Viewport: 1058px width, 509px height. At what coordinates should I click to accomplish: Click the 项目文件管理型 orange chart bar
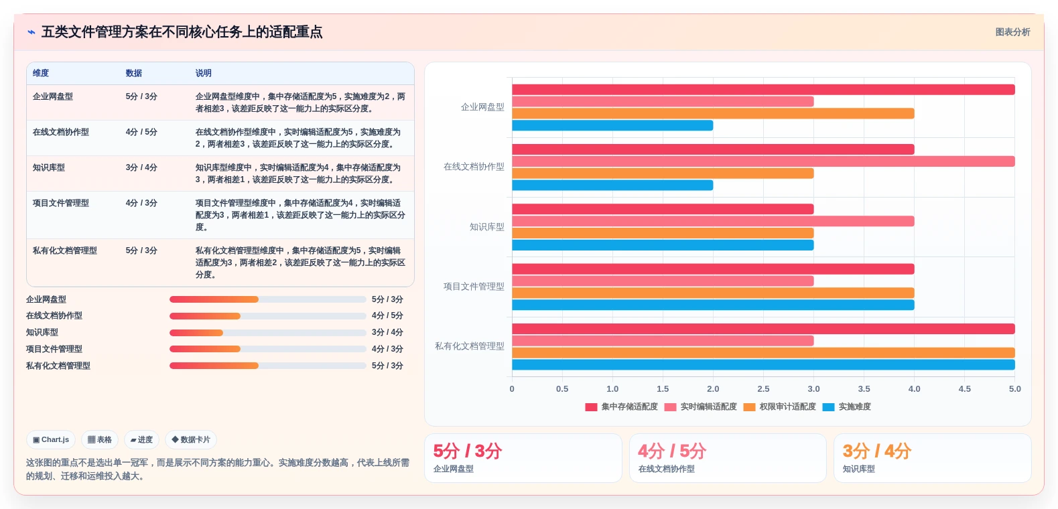point(713,293)
